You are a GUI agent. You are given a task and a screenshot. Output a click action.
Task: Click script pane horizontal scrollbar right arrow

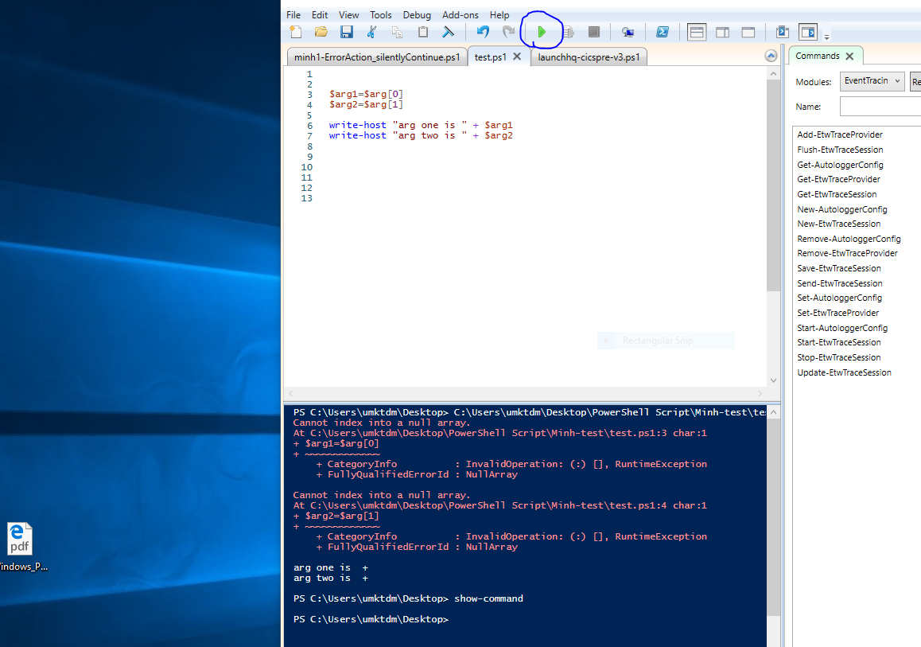[x=760, y=393]
